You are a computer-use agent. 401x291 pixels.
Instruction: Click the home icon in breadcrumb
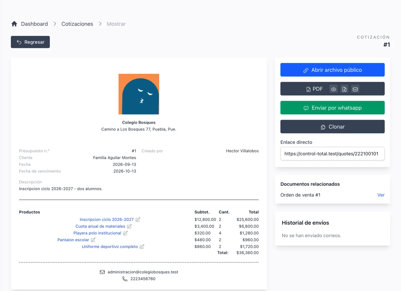point(14,24)
